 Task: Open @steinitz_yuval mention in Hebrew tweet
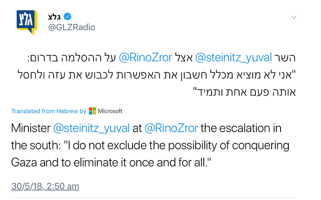tap(234, 58)
